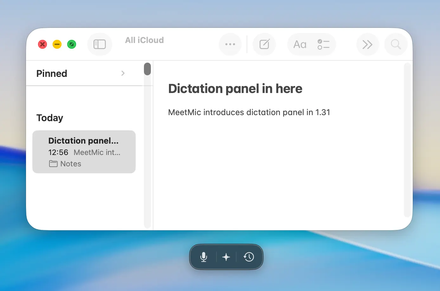The image size is (440, 291).
Task: Open search with magnifying glass icon
Action: (x=396, y=44)
